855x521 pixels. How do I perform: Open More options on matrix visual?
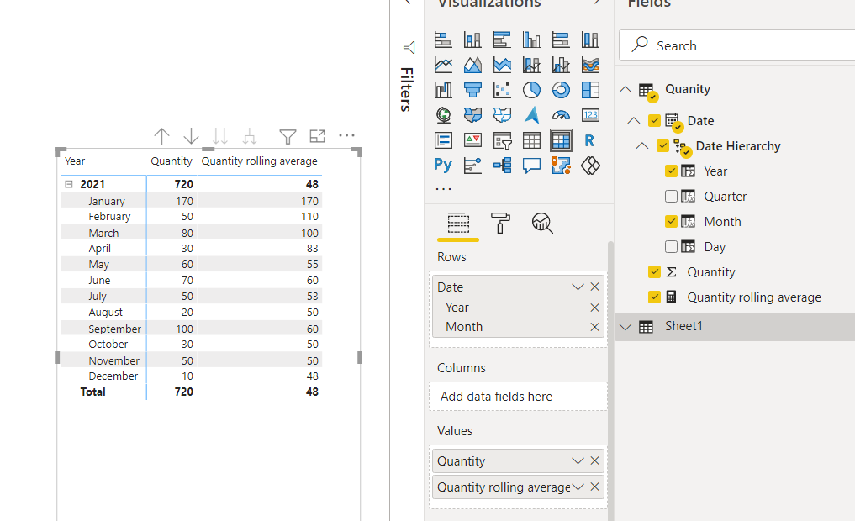click(x=347, y=135)
